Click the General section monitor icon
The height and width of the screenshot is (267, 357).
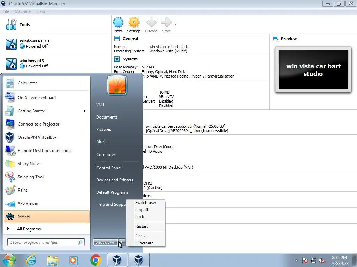117,38
